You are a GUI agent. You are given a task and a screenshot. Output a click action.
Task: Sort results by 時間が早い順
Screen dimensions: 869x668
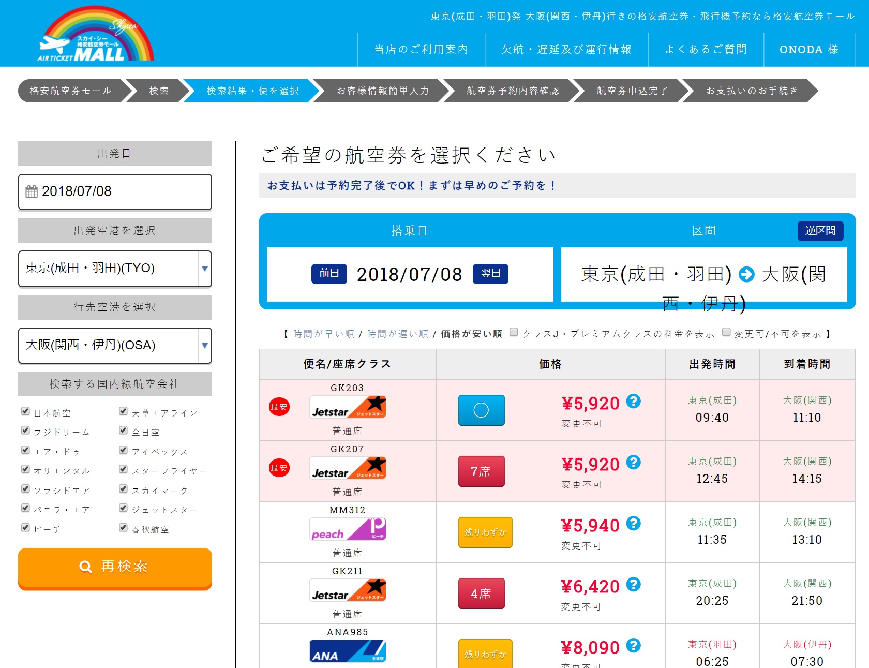(323, 334)
